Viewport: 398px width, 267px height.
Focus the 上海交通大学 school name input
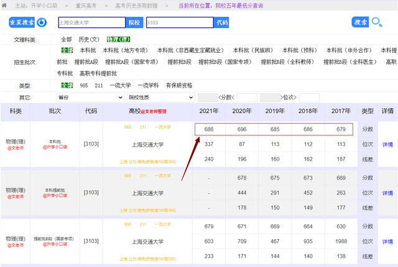pyautogui.click(x=92, y=22)
